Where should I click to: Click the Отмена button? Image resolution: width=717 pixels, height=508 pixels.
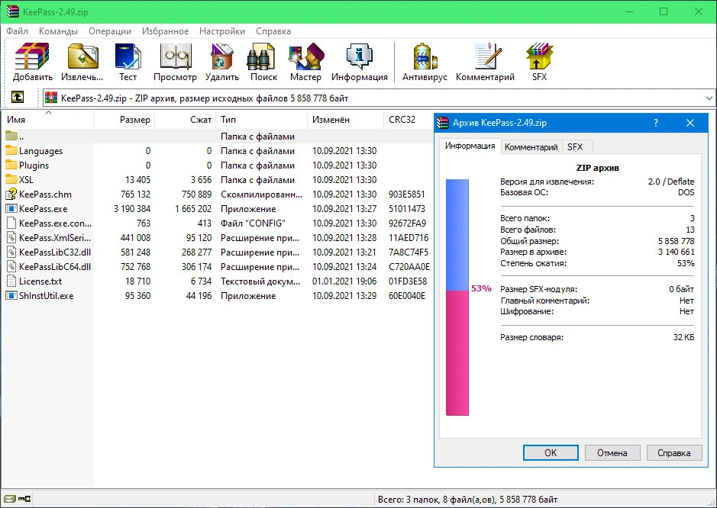(612, 453)
